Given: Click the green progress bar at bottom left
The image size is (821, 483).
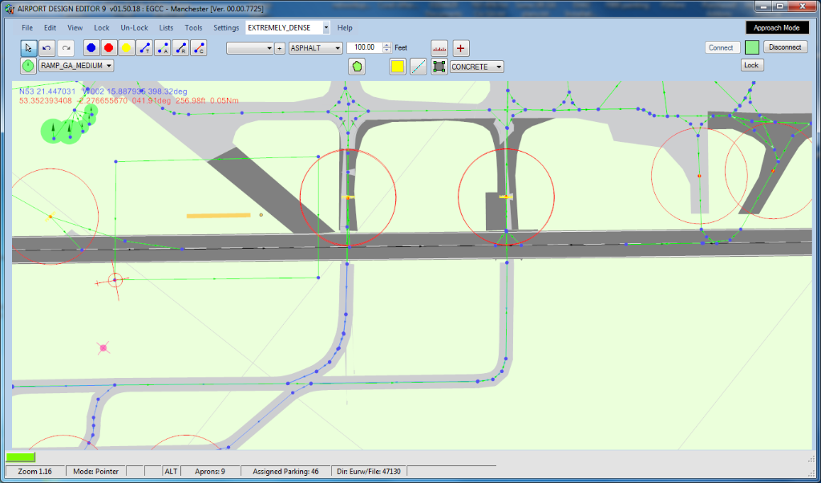Looking at the screenshot, I should 20,457.
